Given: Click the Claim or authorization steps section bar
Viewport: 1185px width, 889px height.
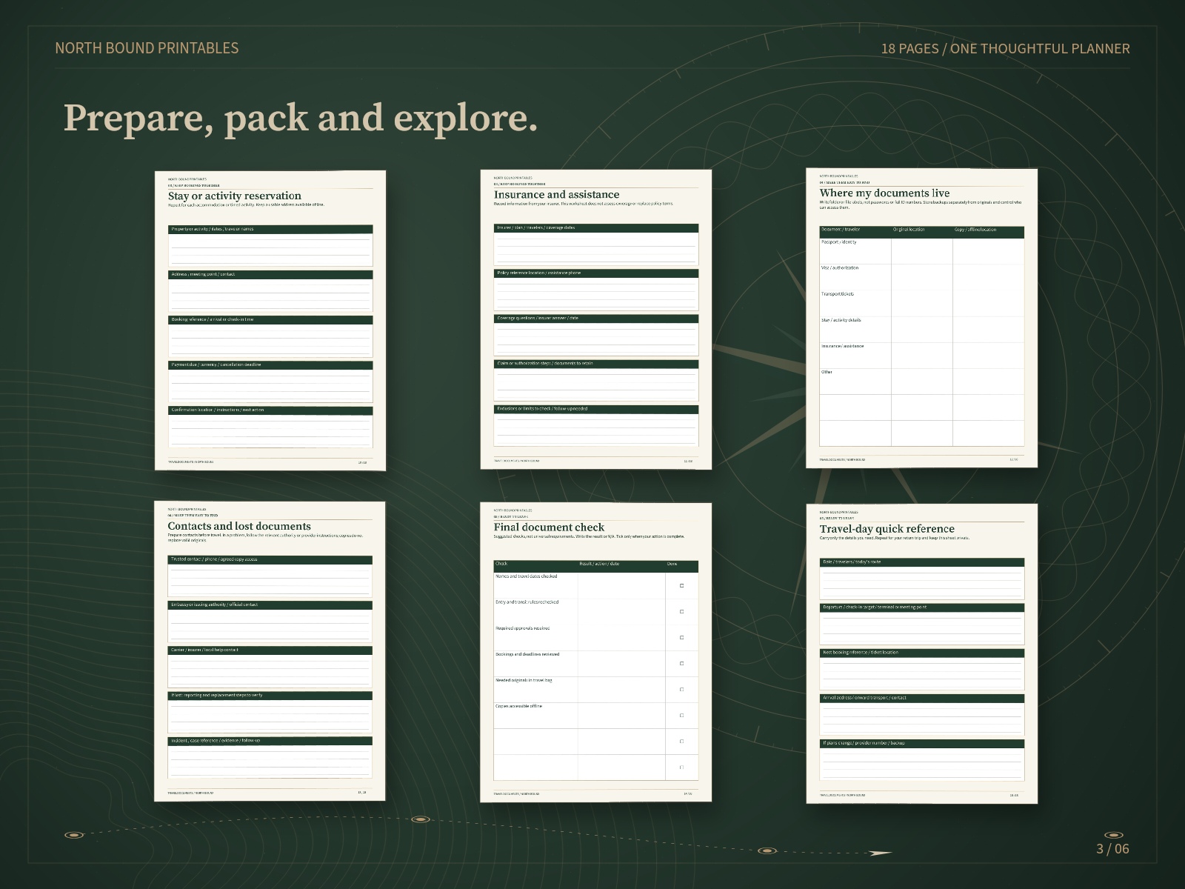Looking at the screenshot, I should click(x=596, y=363).
